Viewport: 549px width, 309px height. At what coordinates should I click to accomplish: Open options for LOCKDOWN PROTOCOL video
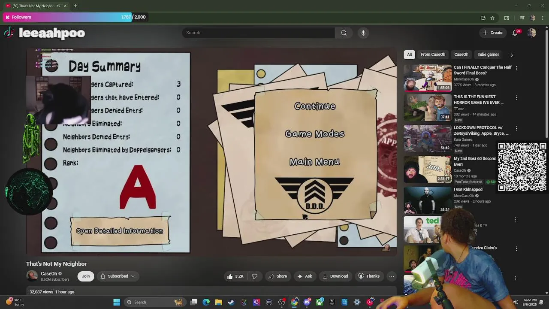coord(516,128)
